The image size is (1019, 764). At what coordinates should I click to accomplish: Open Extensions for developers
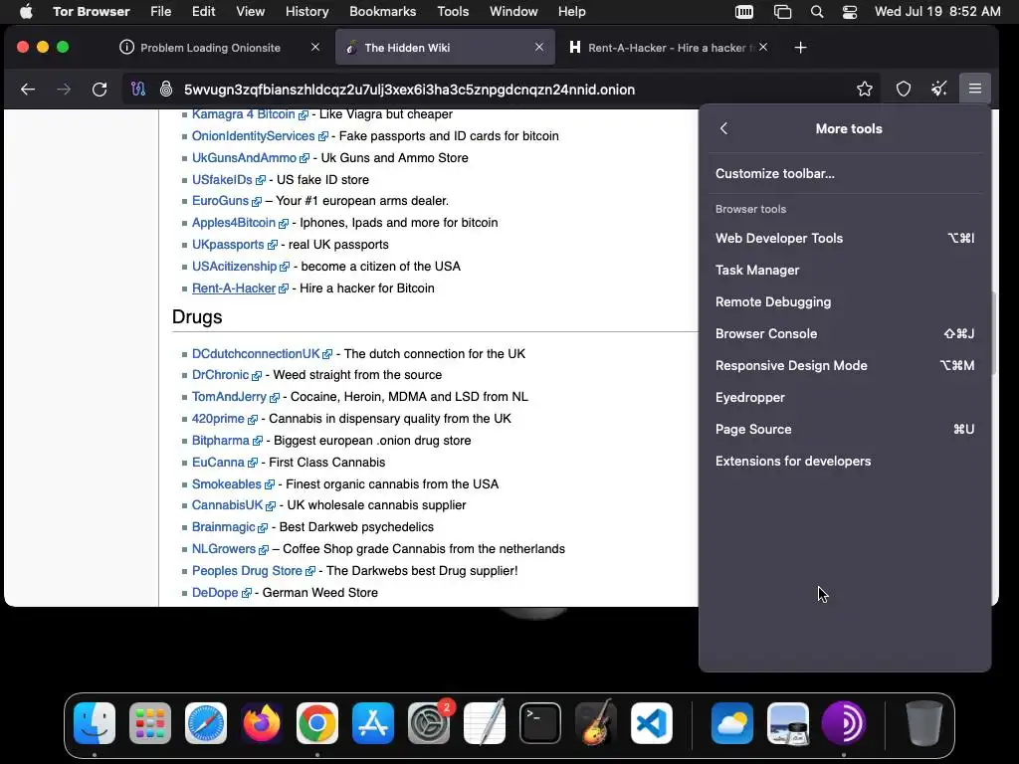pos(844,462)
